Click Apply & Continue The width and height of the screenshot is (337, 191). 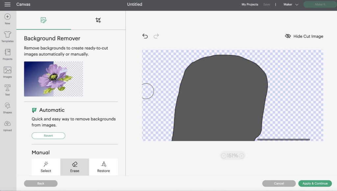pyautogui.click(x=315, y=183)
